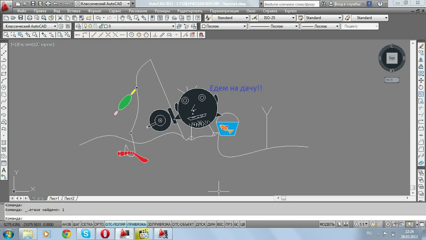The image size is (426, 240).
Task: Click the Plot printer icon
Action: click(x=30, y=18)
